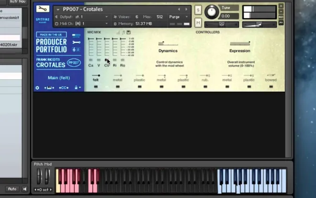Click the Mic Mix note icon
The width and height of the screenshot is (316, 198).
(124, 32)
